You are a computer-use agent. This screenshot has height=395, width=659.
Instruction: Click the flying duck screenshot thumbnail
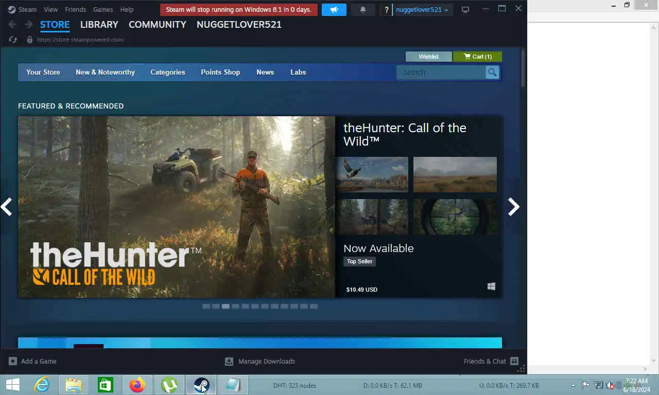coord(372,175)
